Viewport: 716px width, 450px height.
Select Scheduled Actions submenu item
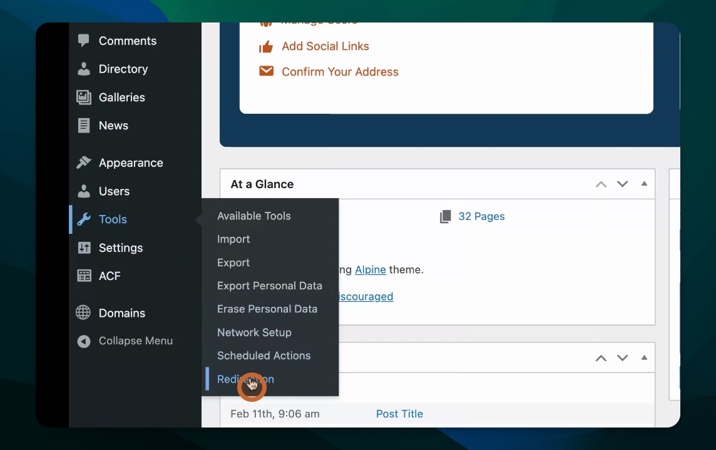[x=264, y=356]
